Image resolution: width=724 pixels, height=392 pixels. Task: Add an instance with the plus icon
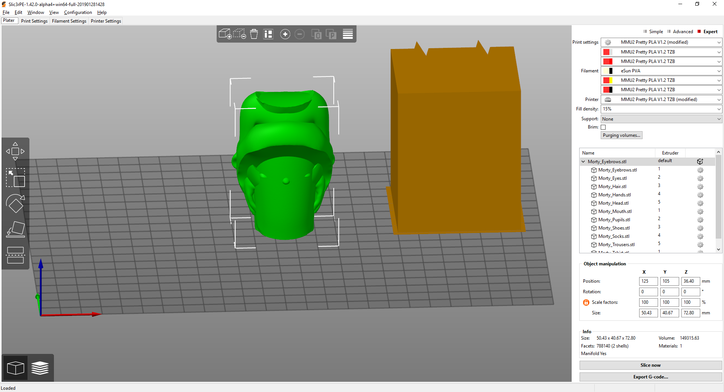coord(285,34)
